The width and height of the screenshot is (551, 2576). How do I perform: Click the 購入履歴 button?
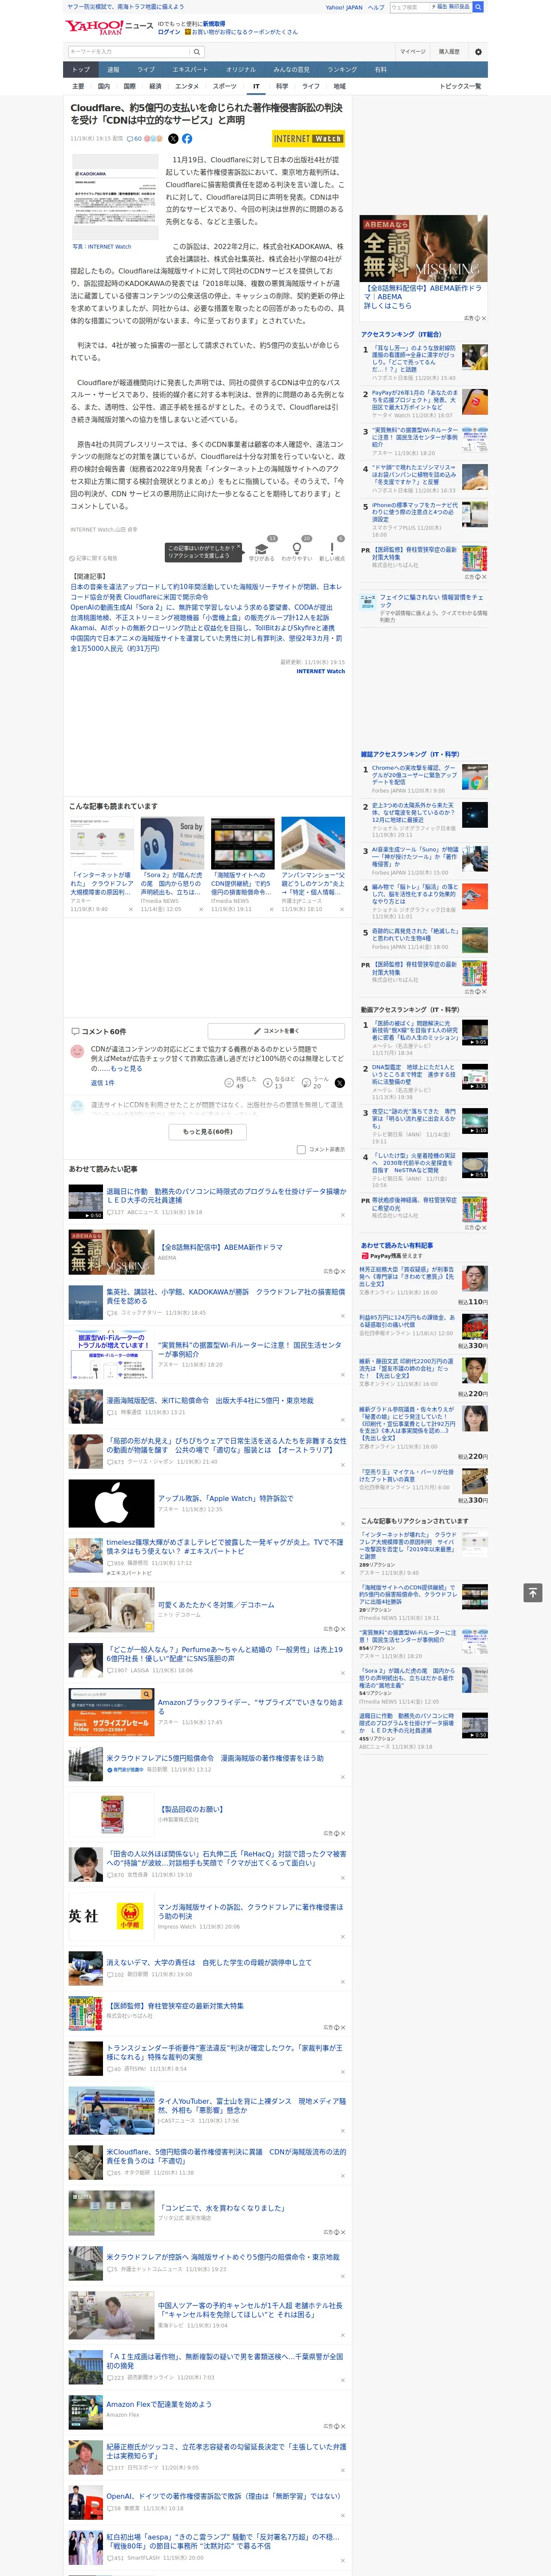click(x=449, y=52)
